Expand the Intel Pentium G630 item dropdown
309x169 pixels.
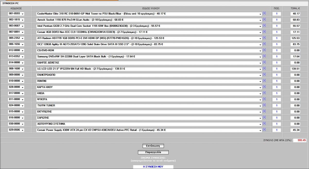[149, 26]
